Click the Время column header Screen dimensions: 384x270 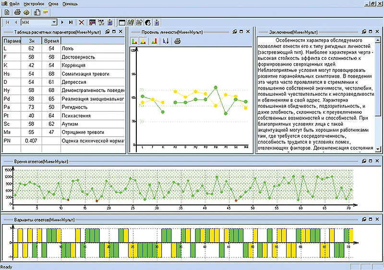pyautogui.click(x=51, y=41)
